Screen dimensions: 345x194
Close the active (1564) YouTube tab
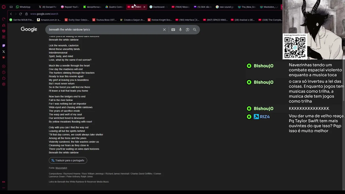tap(144, 7)
